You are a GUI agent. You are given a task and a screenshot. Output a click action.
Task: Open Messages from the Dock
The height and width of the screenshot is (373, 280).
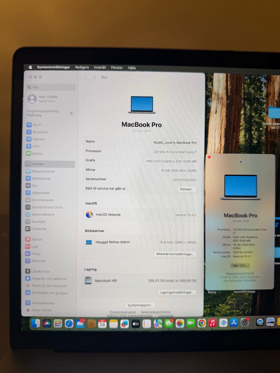[169, 323]
